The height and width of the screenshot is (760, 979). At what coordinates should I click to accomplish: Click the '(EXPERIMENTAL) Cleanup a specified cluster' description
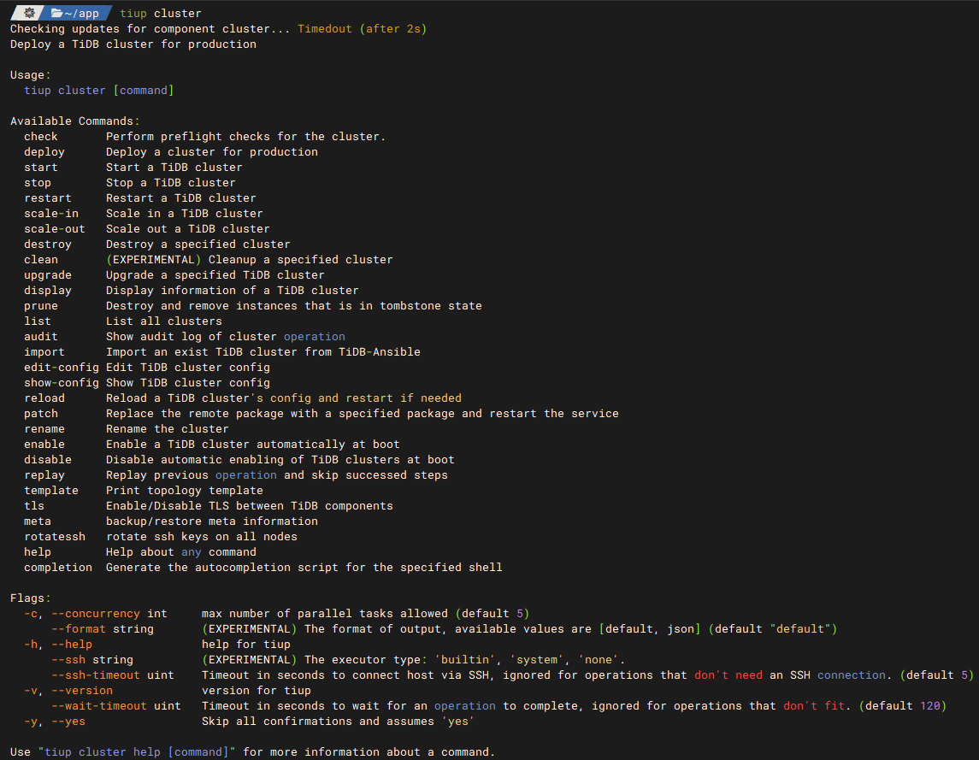coord(249,260)
